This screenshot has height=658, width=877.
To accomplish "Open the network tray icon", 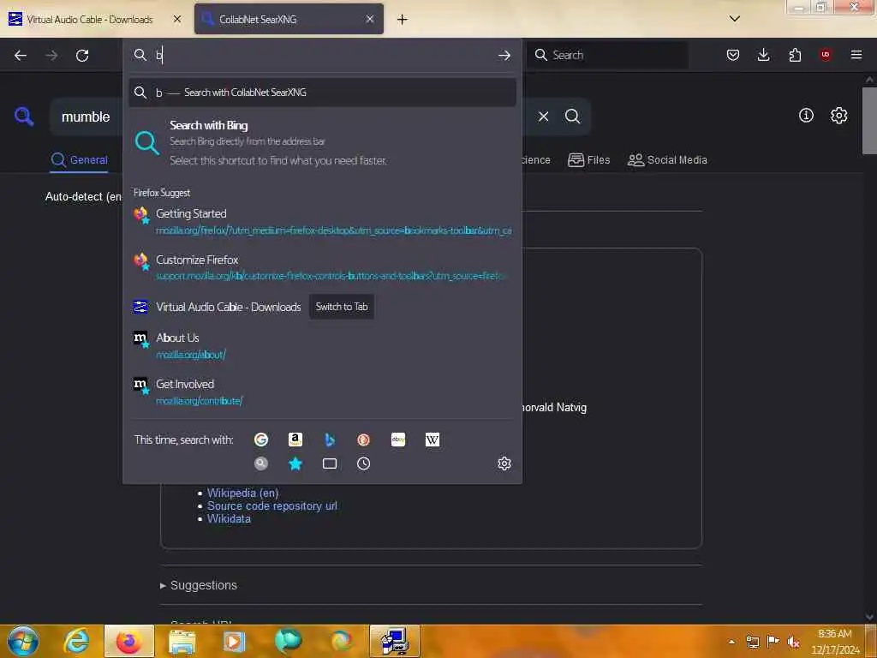I will [753, 642].
